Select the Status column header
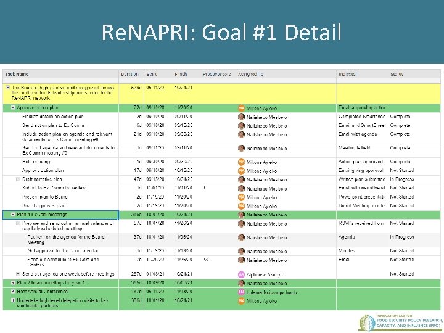 (x=414, y=74)
